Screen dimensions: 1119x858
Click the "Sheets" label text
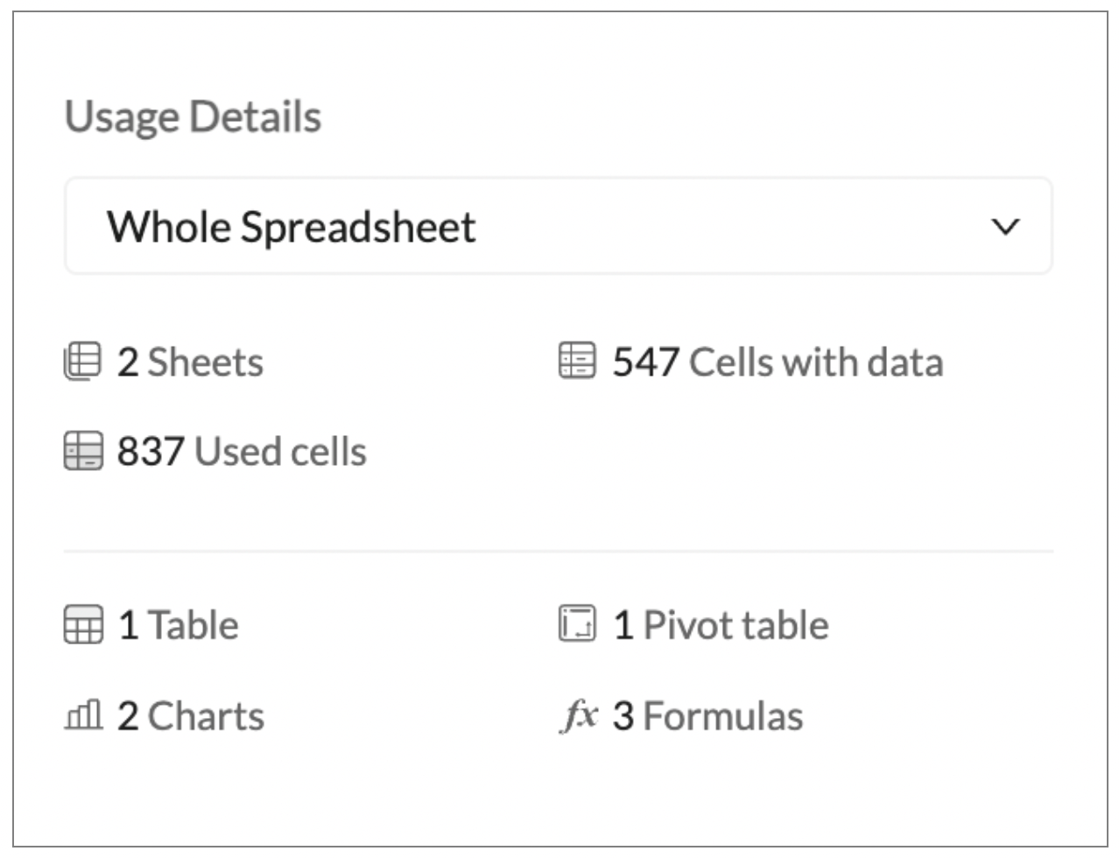206,362
